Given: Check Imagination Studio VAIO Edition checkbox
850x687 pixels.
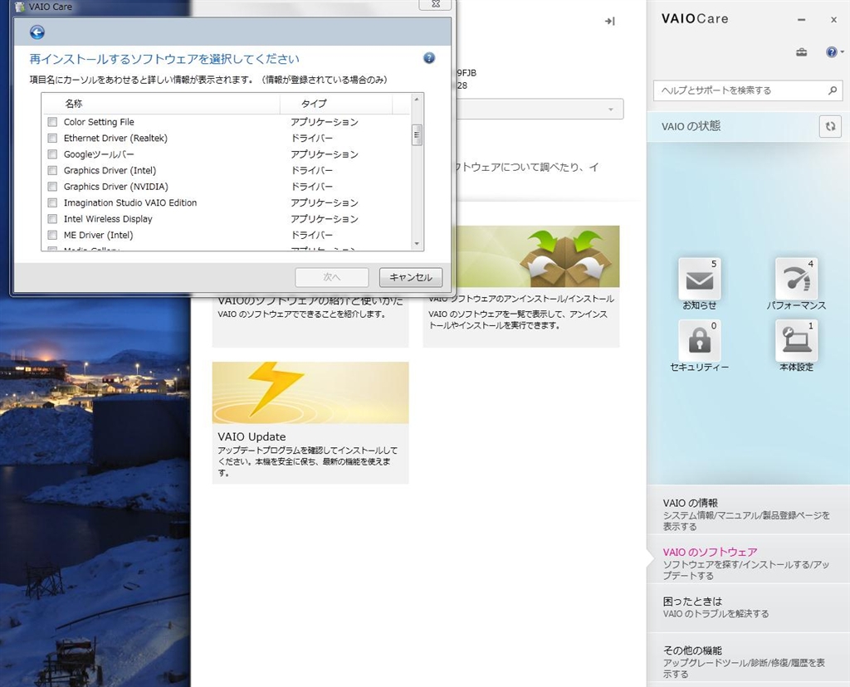Looking at the screenshot, I should (52, 202).
